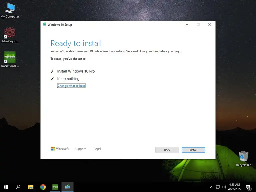This screenshot has width=256, height=192.
Task: Click the 'Install Windows 10 Pro' text
Action: (x=76, y=71)
